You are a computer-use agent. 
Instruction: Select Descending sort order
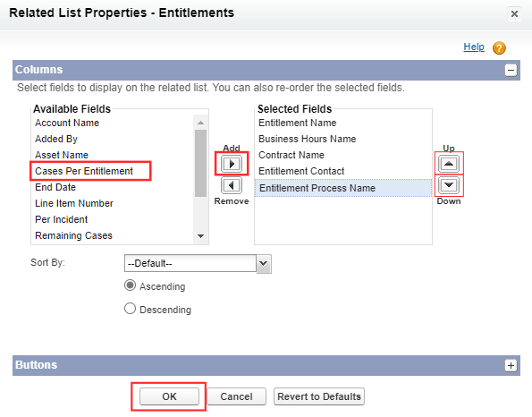click(130, 309)
